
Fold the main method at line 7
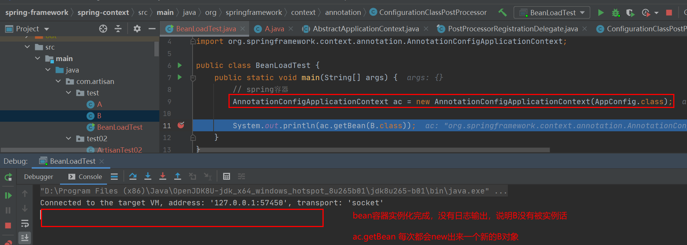tap(193, 78)
